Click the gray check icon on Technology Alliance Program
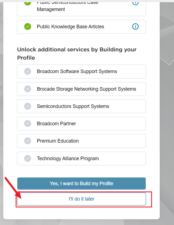The image size is (174, 225). [x=27, y=158]
